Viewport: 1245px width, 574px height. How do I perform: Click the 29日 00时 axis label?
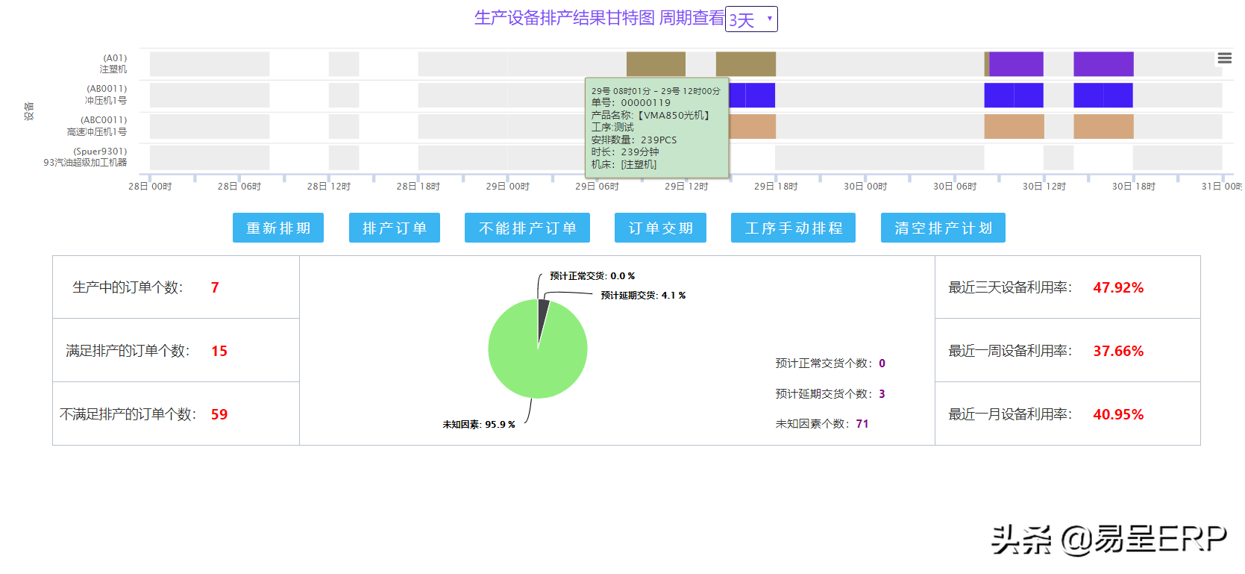507,187
